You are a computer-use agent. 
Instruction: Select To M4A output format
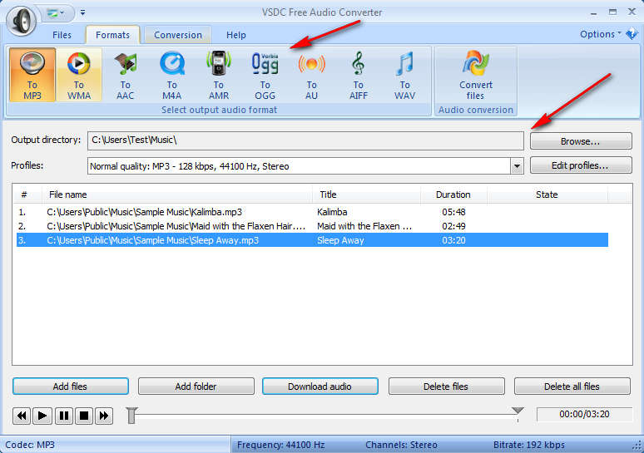(171, 76)
